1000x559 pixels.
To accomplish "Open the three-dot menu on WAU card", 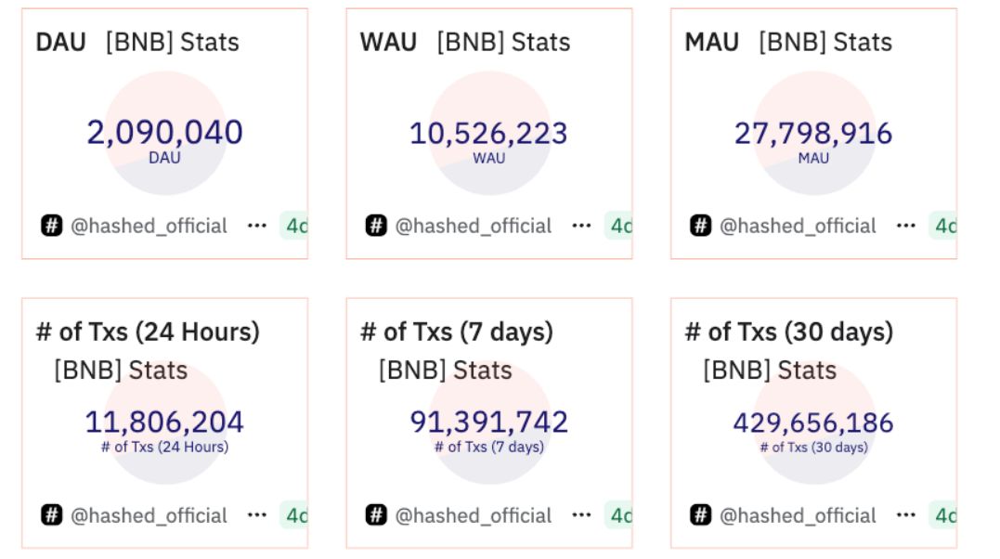I will click(581, 226).
